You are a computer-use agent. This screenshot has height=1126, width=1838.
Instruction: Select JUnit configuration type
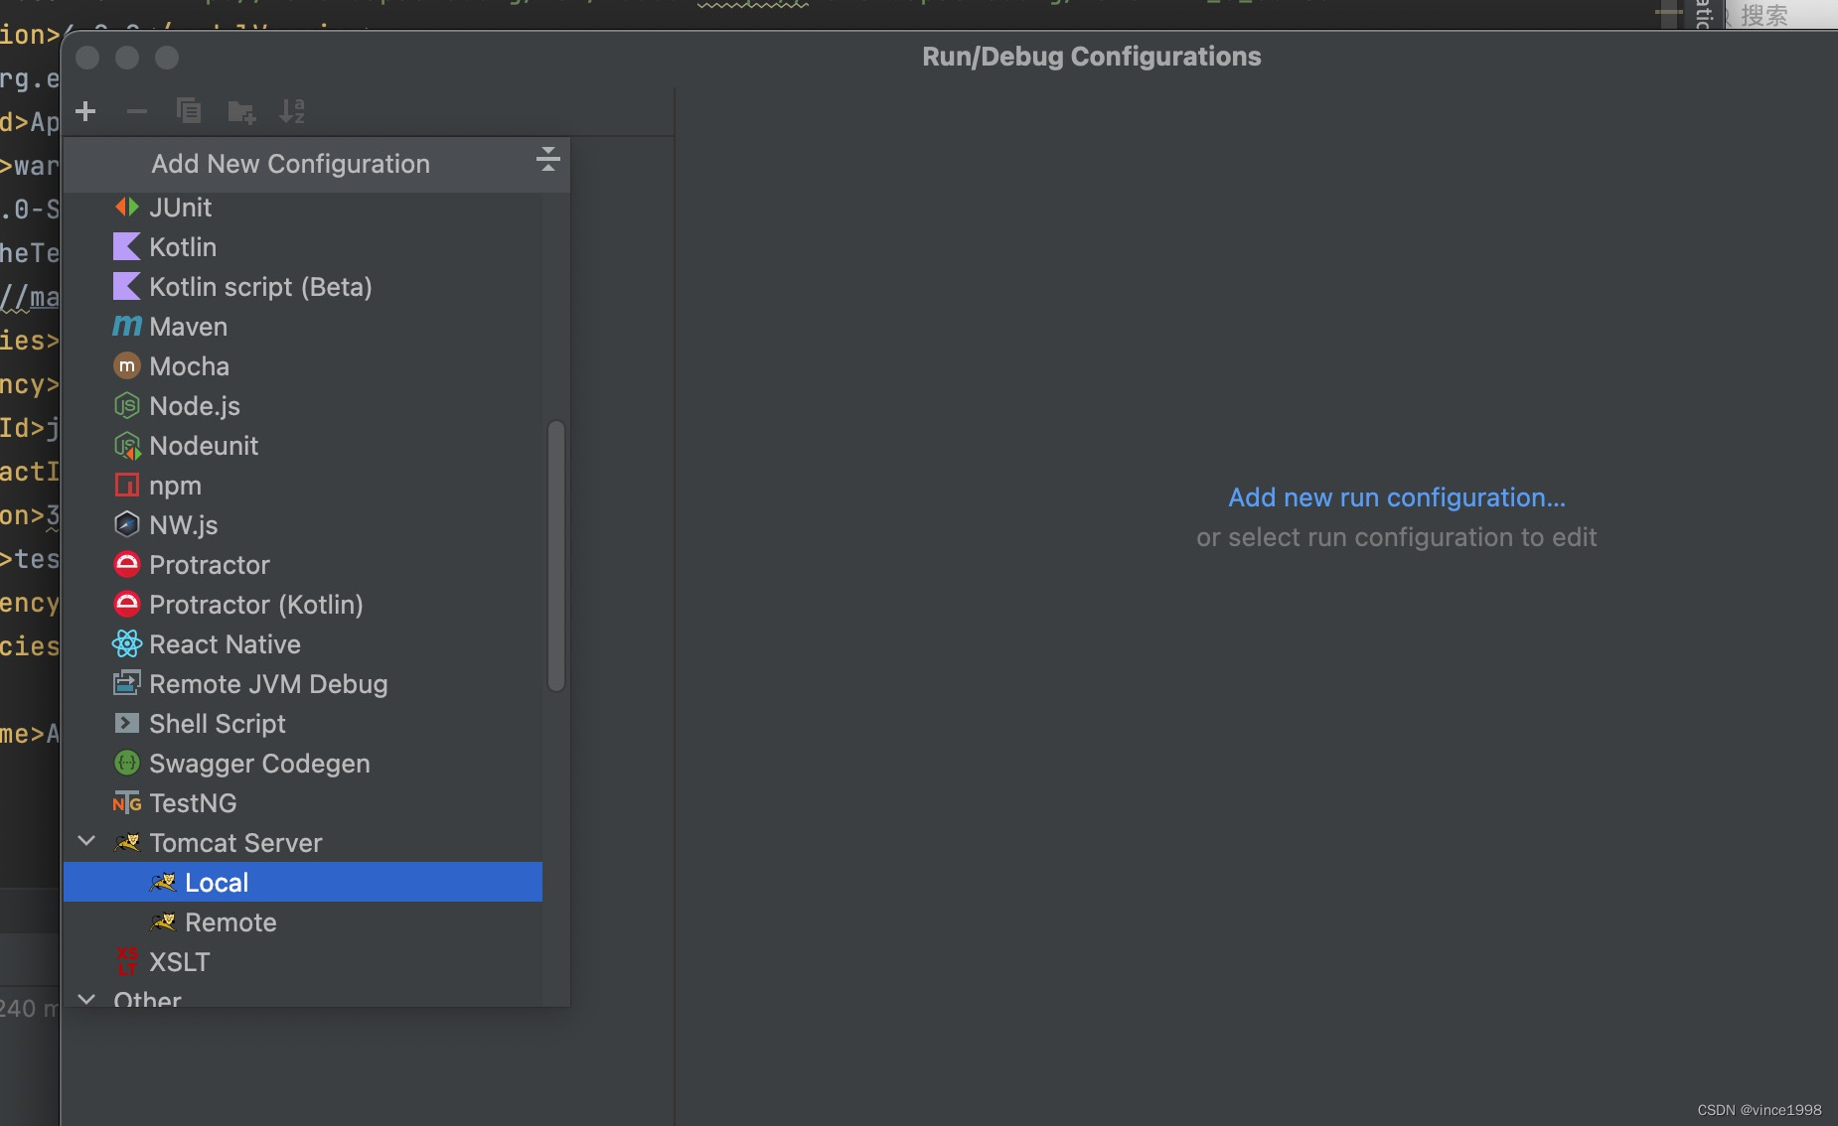pyautogui.click(x=303, y=207)
